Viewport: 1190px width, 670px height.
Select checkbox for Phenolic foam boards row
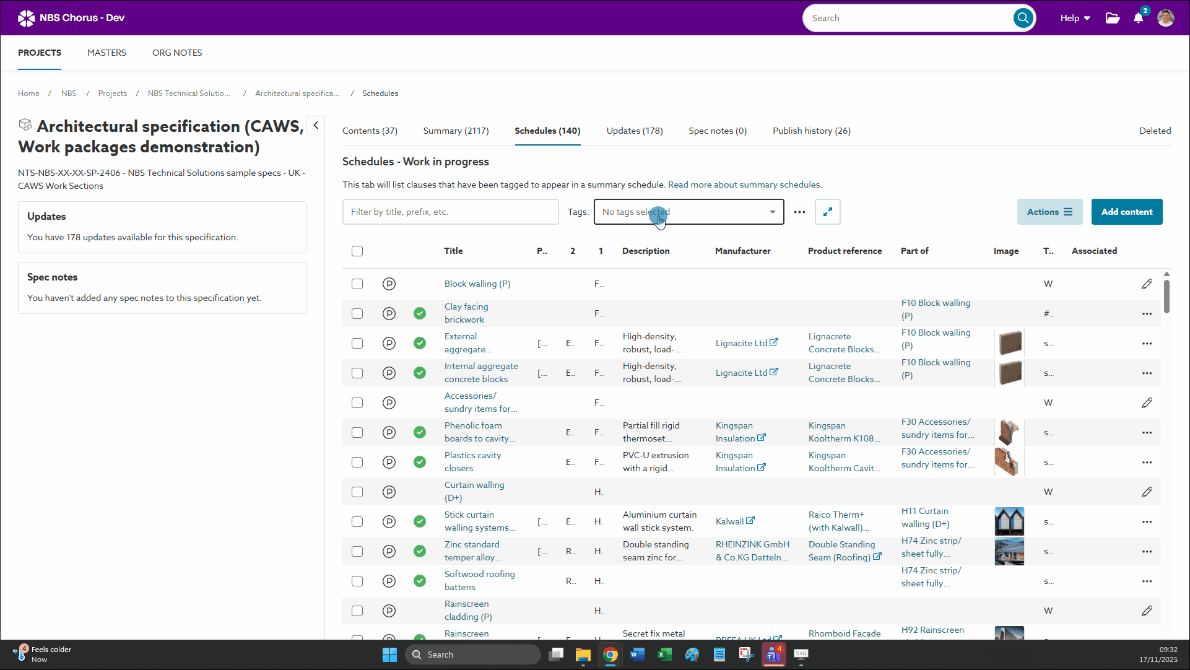pos(357,432)
